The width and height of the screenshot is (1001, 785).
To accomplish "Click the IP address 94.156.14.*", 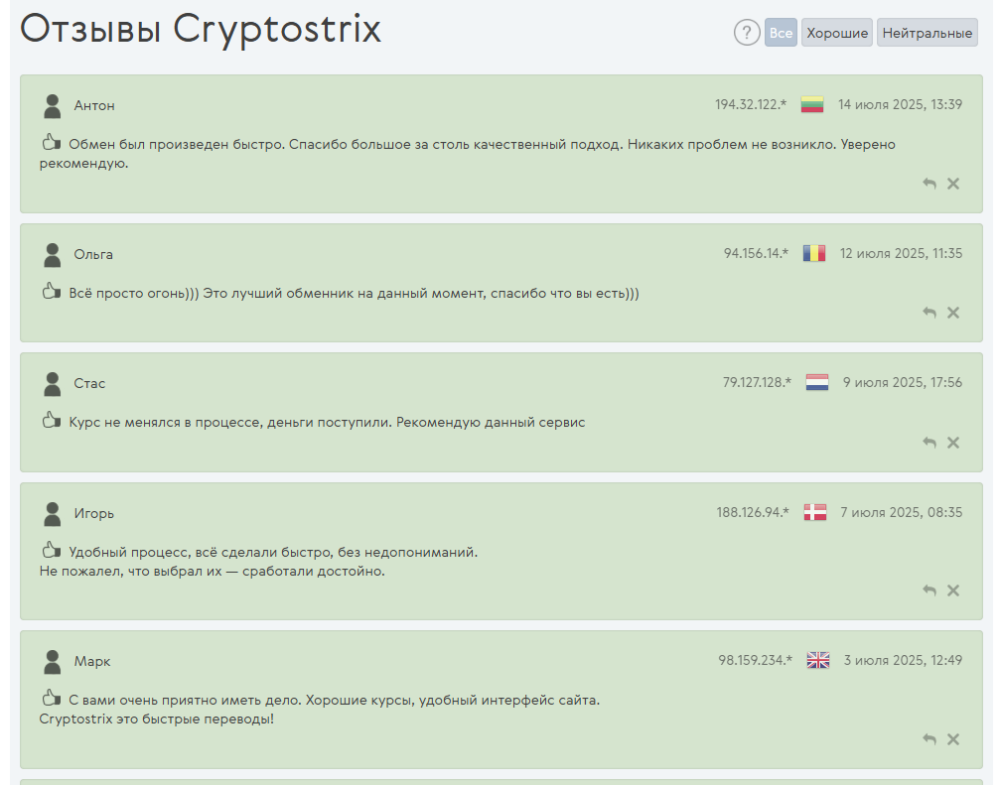I will (756, 253).
